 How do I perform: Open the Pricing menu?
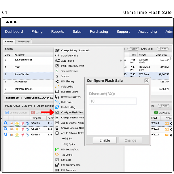37,32
